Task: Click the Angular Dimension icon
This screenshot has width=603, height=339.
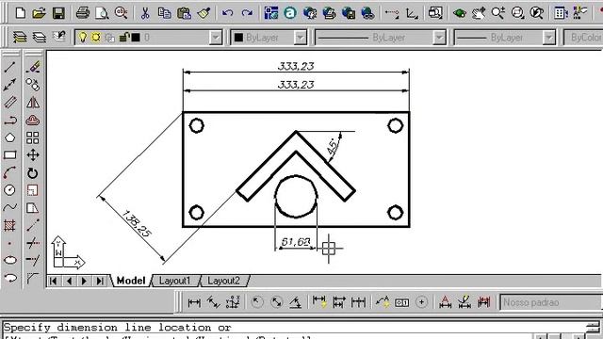Action: point(295,303)
